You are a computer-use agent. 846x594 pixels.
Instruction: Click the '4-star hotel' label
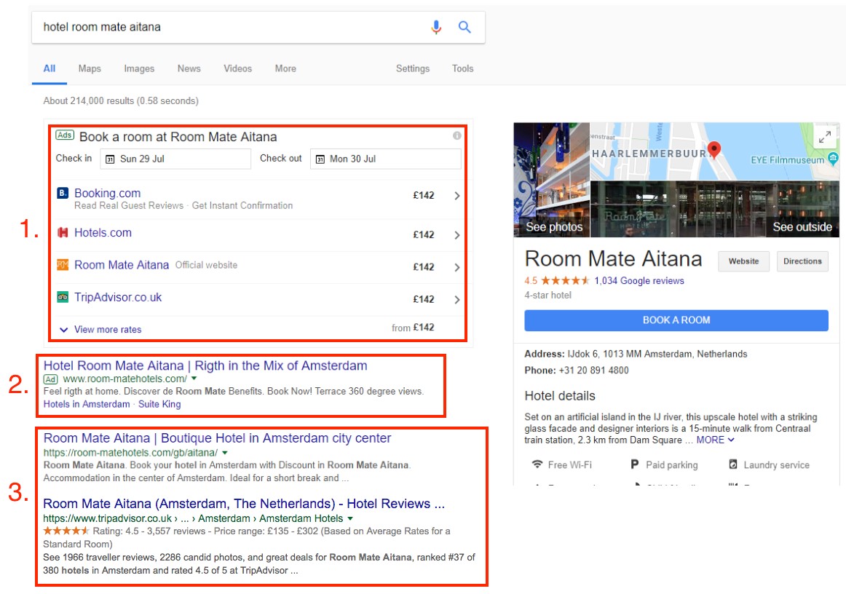coord(547,295)
